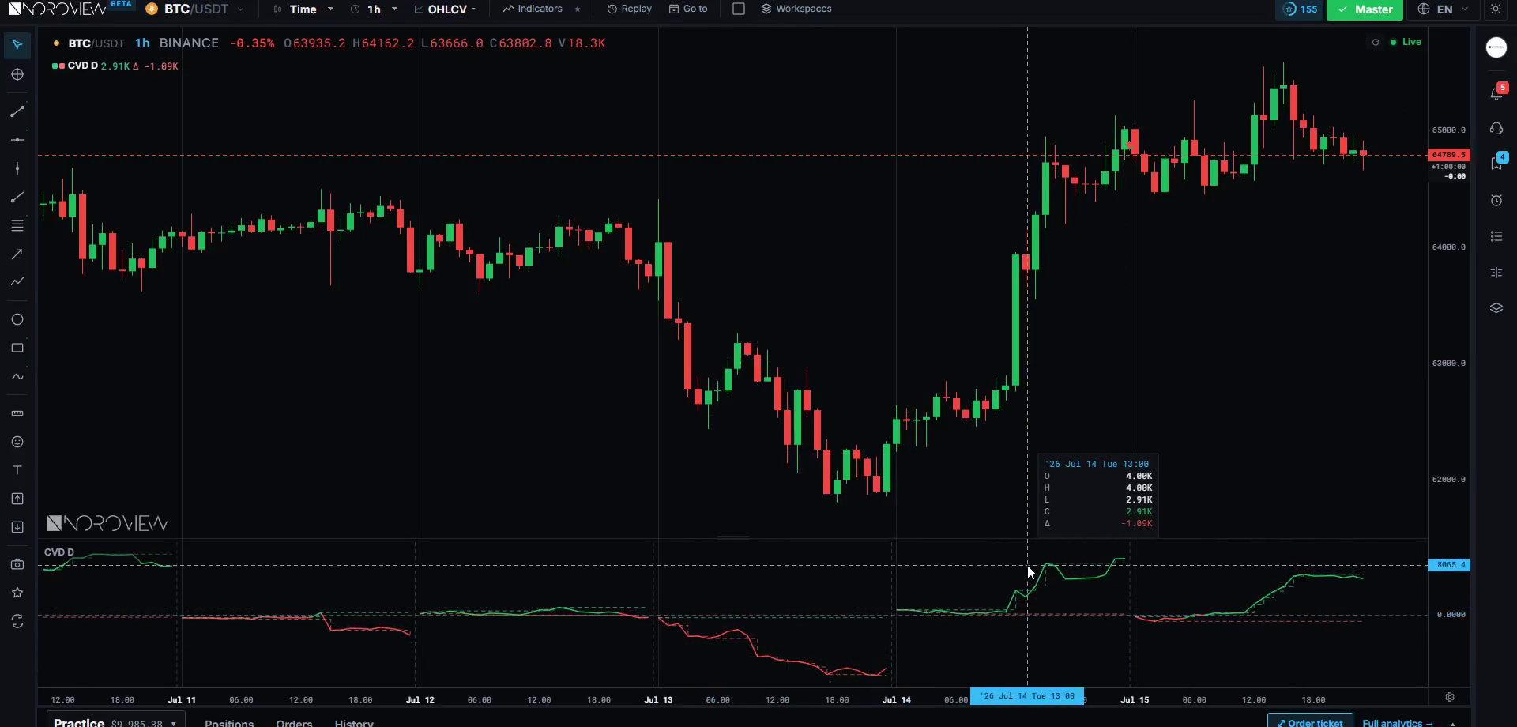
Task: Open the BTC/USDT symbol dropdown
Action: click(195, 9)
